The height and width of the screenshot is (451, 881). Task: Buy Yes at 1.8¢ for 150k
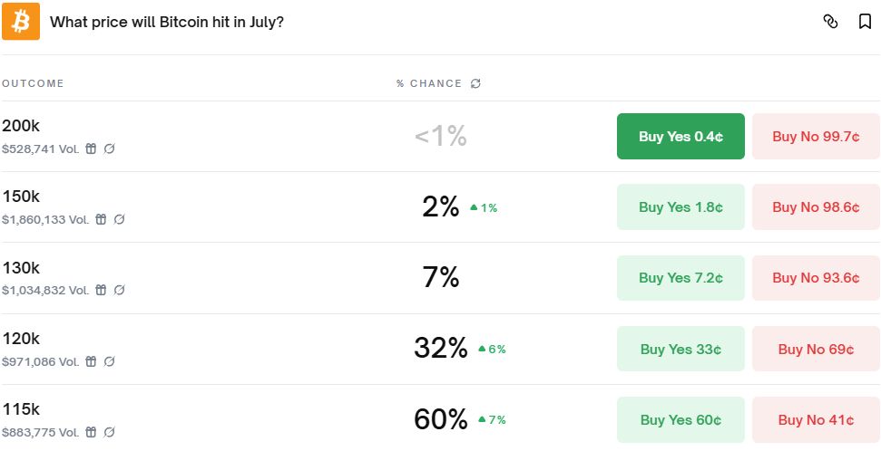point(680,206)
